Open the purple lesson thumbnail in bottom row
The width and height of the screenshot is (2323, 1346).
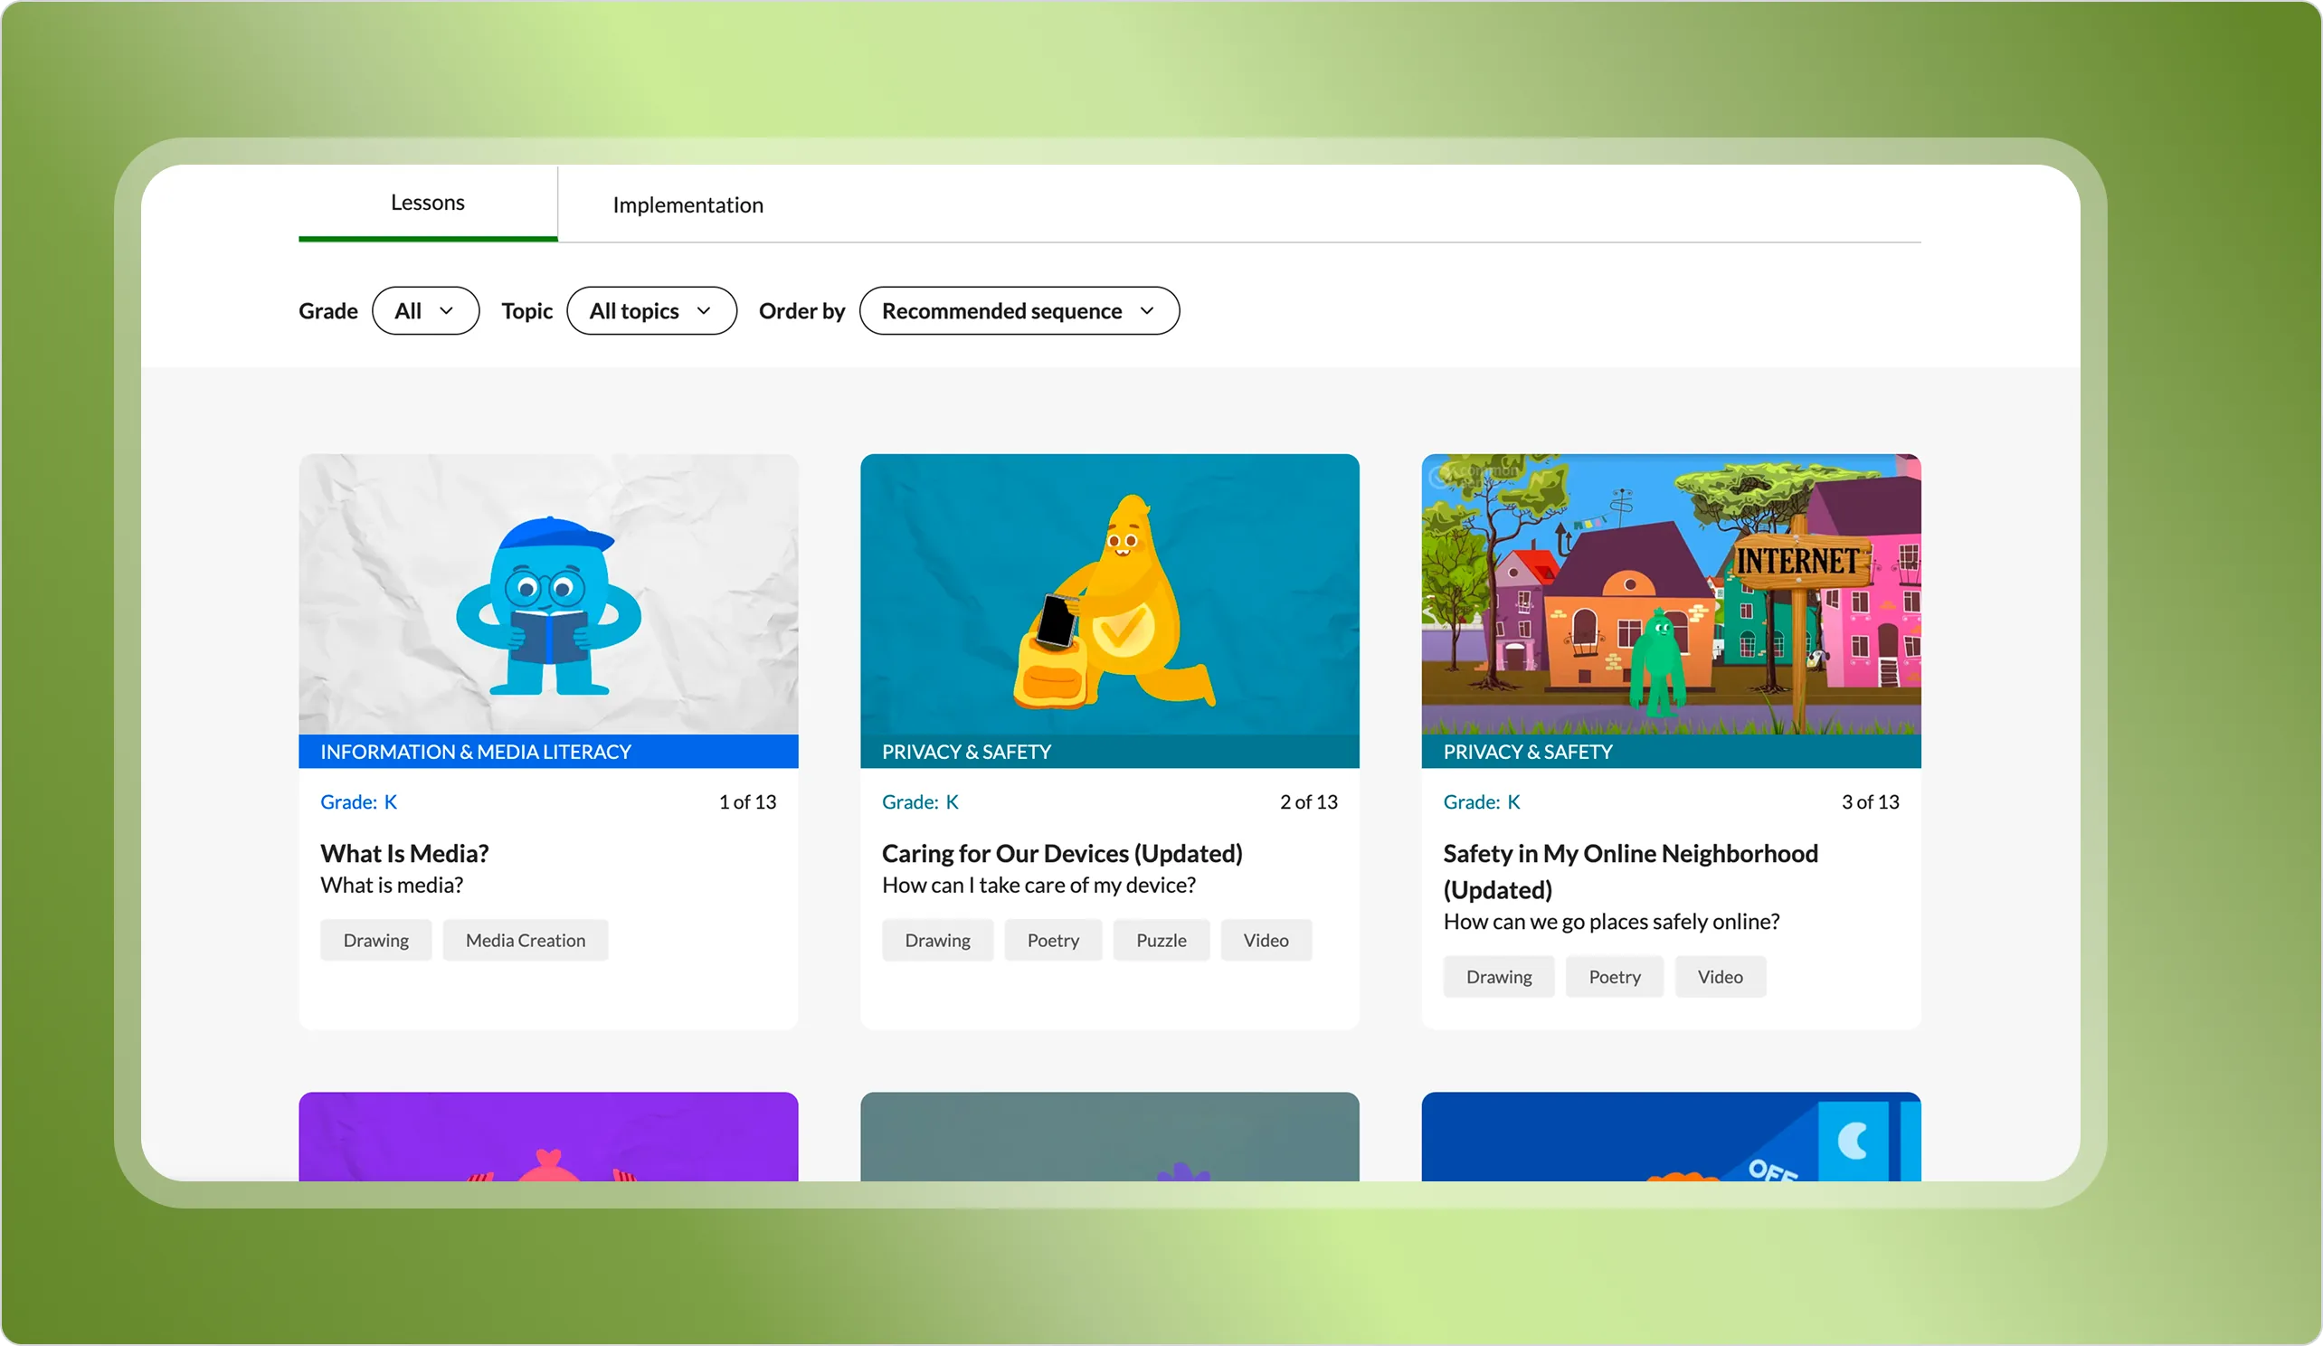tap(548, 1138)
